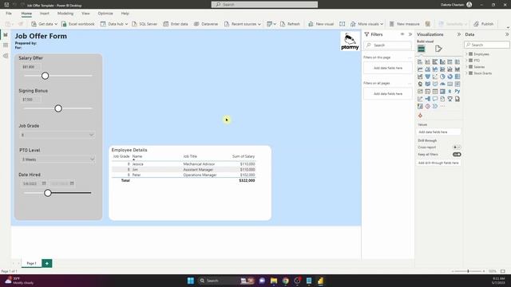Click the Publish button
Viewport: 511px width, 287px height.
click(x=484, y=24)
